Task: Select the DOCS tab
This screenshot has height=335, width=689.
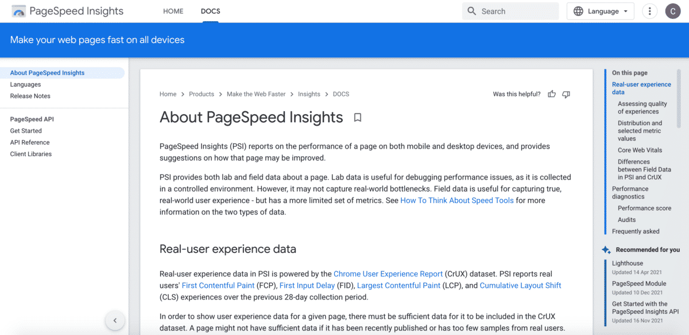Action: coord(210,11)
